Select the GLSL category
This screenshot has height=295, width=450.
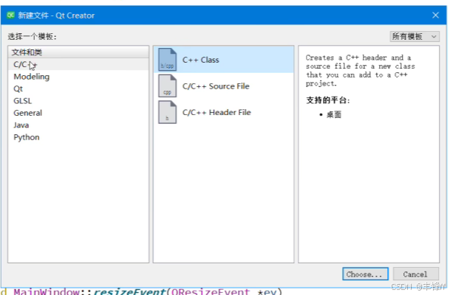tap(78, 101)
